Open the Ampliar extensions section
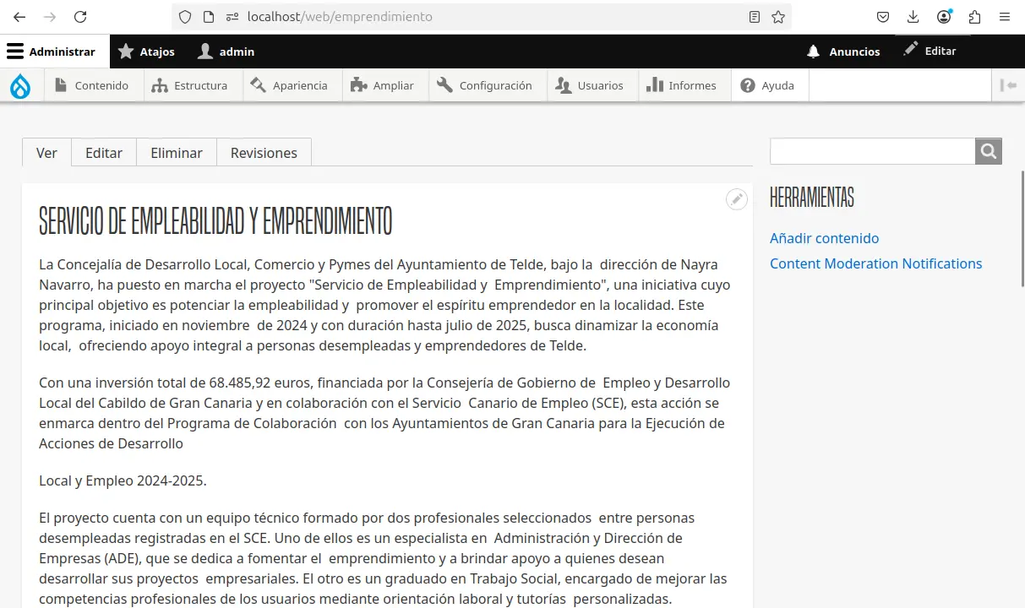 384,84
